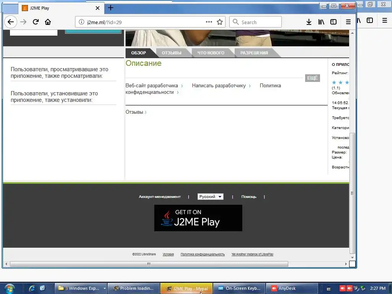The width and height of the screenshot is (392, 294).
Task: Open the РАЗРЕШЕНИЯ tab
Action: pos(254,53)
